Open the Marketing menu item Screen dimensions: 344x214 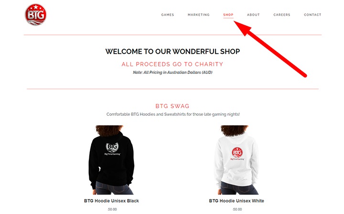[x=199, y=15]
